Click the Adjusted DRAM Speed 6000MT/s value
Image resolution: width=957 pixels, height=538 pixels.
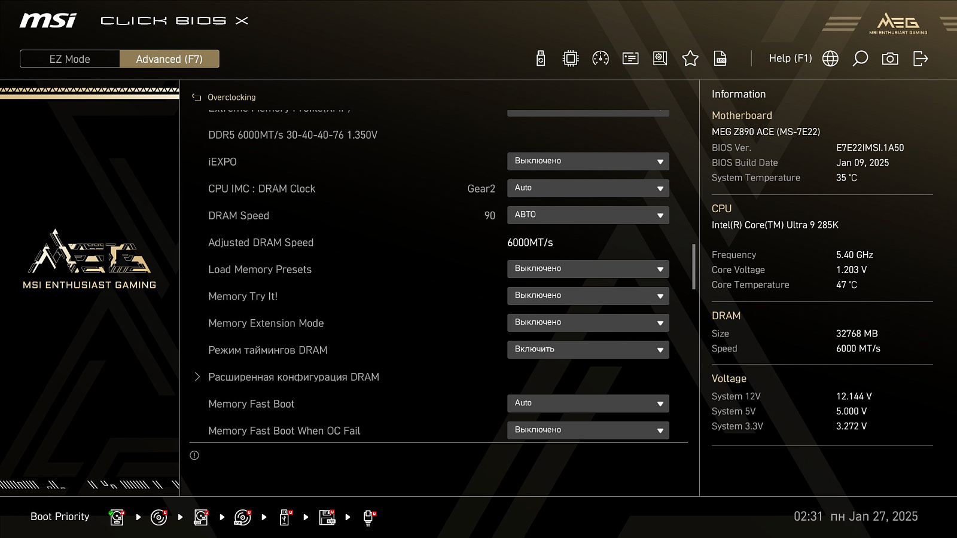point(530,243)
